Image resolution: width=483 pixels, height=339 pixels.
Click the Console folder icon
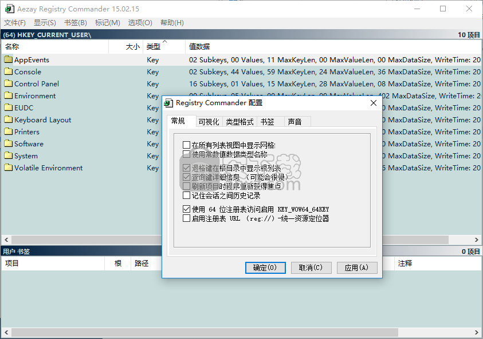tap(9, 71)
